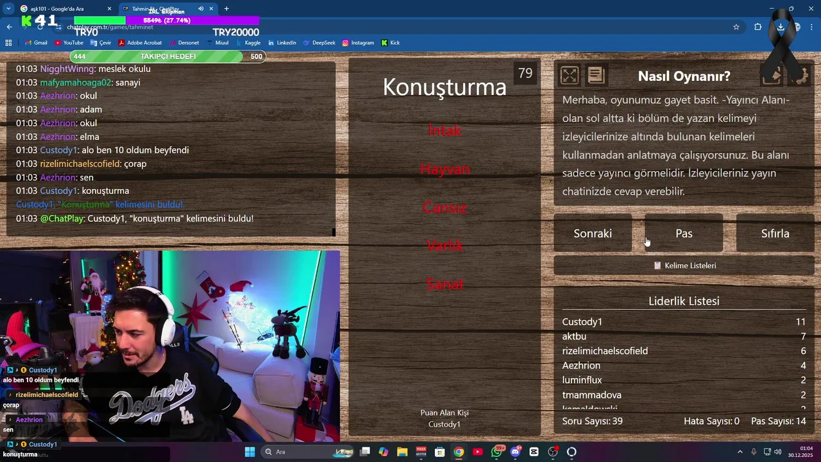Viewport: 821px width, 462px height.
Task: Click the main word Konuşturma
Action: tap(444, 87)
